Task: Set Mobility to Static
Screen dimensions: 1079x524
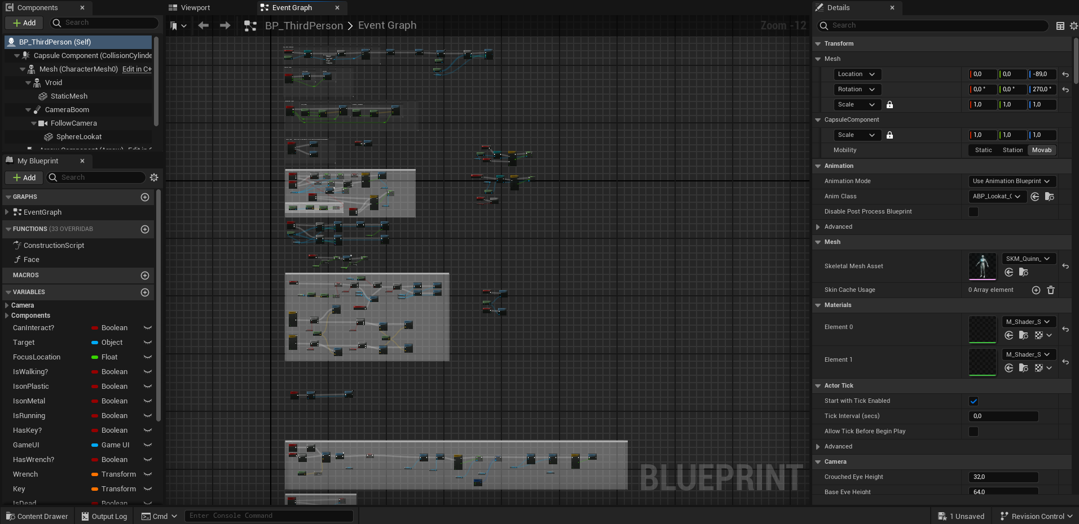Action: click(x=983, y=150)
